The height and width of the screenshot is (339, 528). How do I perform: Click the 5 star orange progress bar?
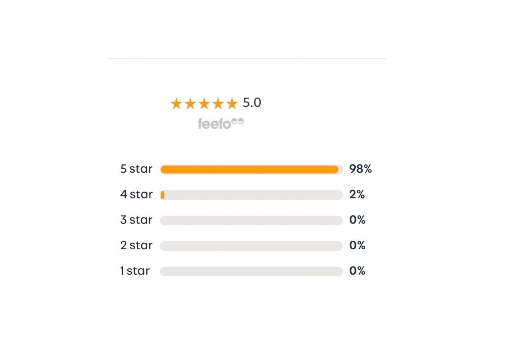pyautogui.click(x=250, y=170)
